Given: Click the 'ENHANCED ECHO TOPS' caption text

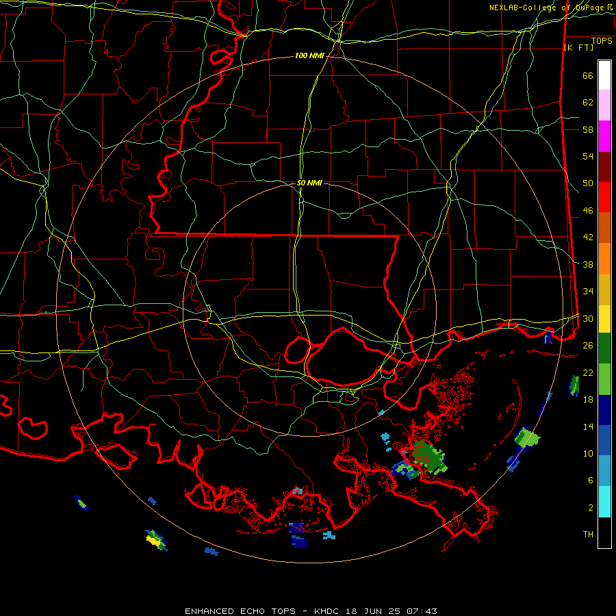Looking at the screenshot, I should pos(240,611).
